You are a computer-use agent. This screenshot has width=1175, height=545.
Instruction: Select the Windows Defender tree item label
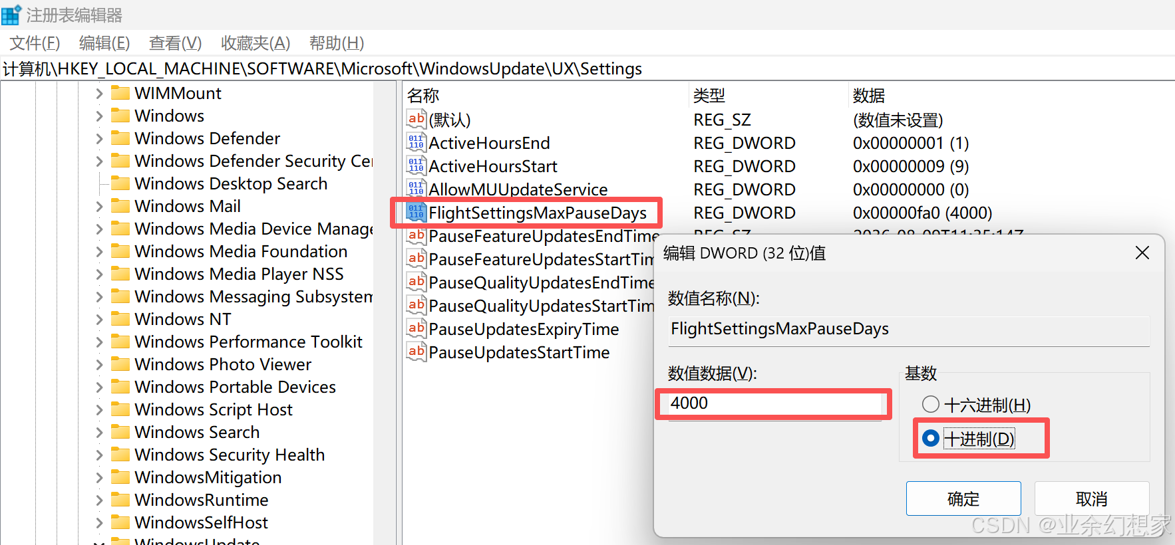(x=207, y=138)
